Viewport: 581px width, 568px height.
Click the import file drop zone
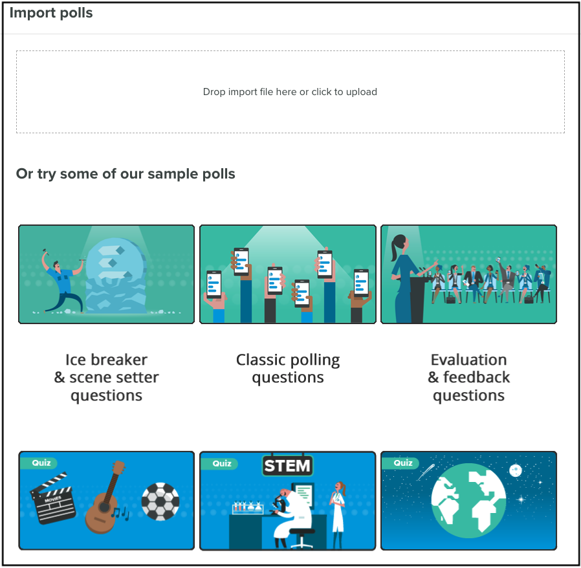290,91
